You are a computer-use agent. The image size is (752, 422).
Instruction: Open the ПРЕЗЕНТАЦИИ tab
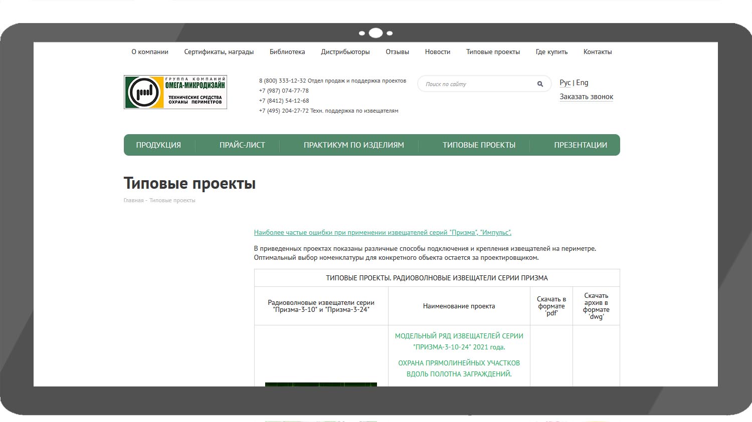[581, 145]
